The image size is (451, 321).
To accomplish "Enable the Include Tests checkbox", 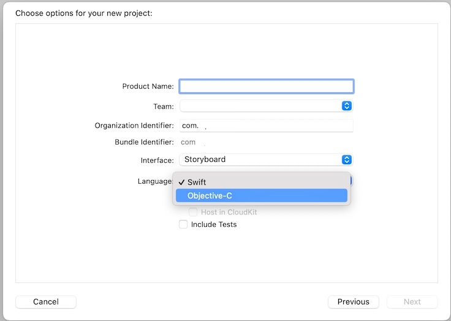I will click(183, 225).
